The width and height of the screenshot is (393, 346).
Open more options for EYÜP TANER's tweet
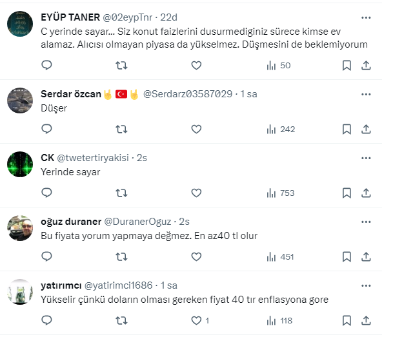click(366, 18)
